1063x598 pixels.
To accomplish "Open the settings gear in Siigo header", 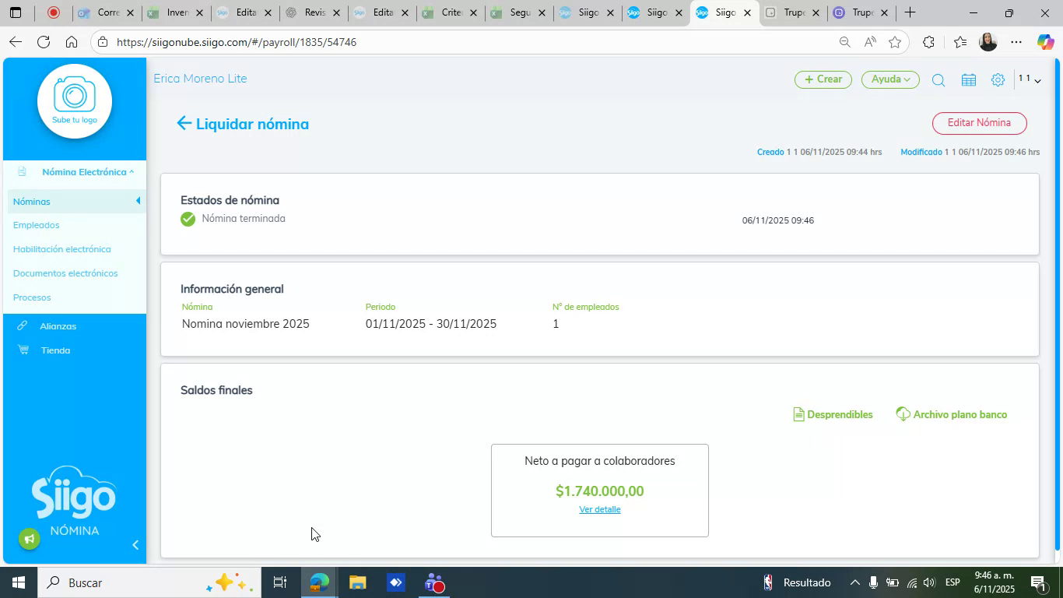I will pos(998,80).
